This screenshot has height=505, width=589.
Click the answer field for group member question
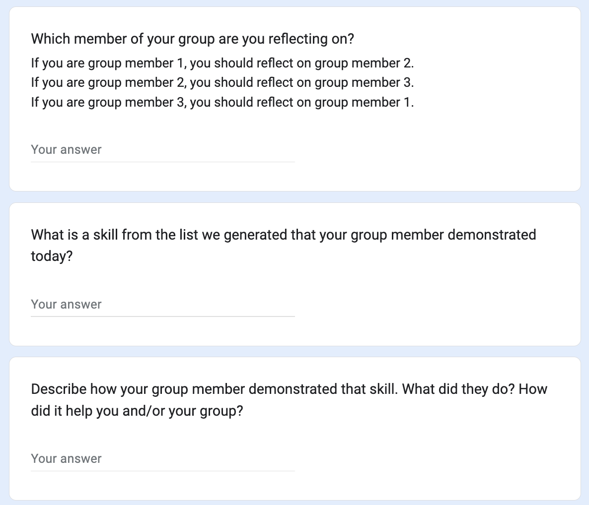162,150
